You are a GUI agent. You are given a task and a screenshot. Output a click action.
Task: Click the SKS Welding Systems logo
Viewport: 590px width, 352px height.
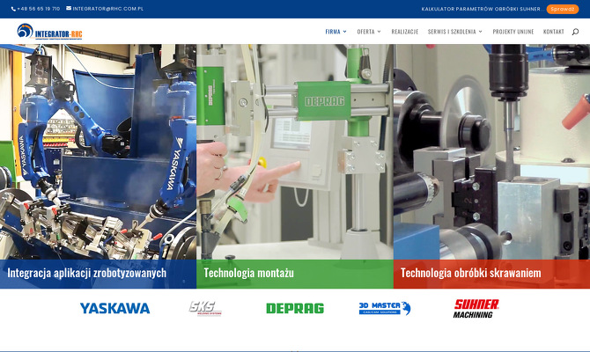205,308
